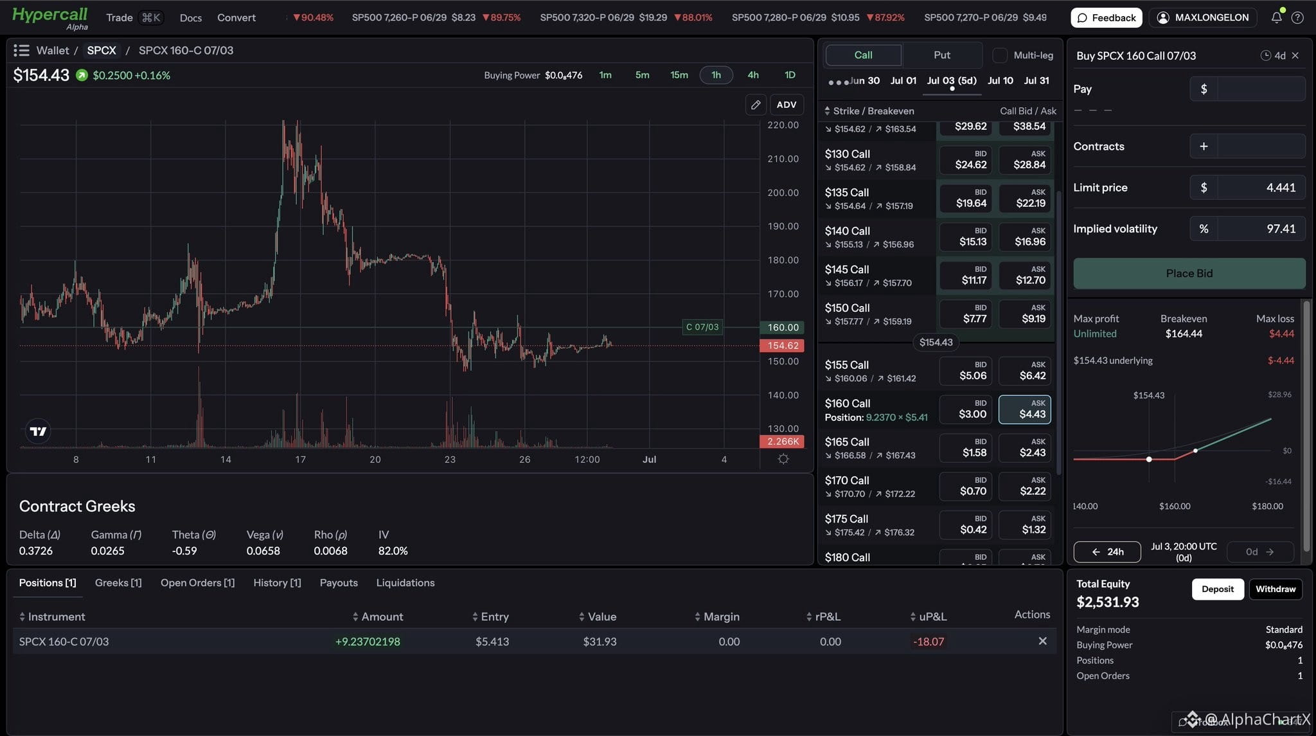
Task: Open the hamburger menu next to Wallet
Action: click(21, 50)
